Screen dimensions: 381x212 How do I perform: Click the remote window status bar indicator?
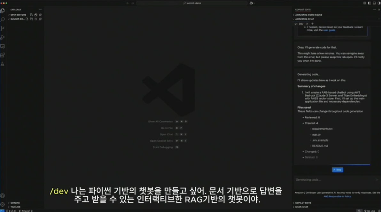click(x=2, y=210)
